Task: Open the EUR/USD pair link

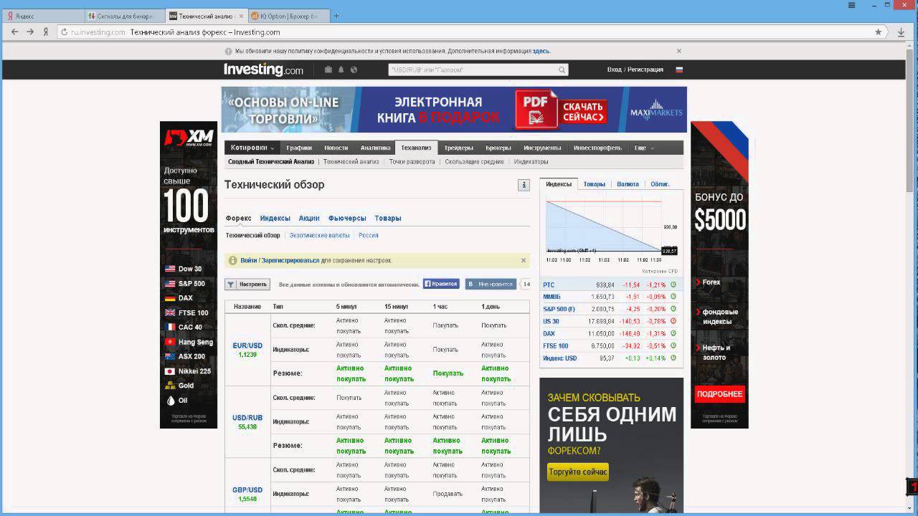Action: (x=247, y=345)
